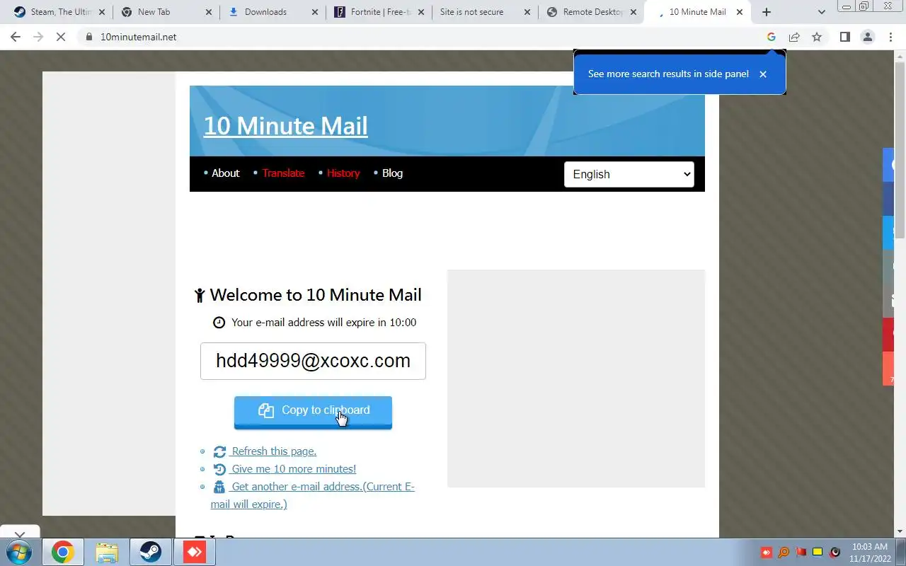The height and width of the screenshot is (566, 906).
Task: Click the speaker tray icon
Action: 835,552
